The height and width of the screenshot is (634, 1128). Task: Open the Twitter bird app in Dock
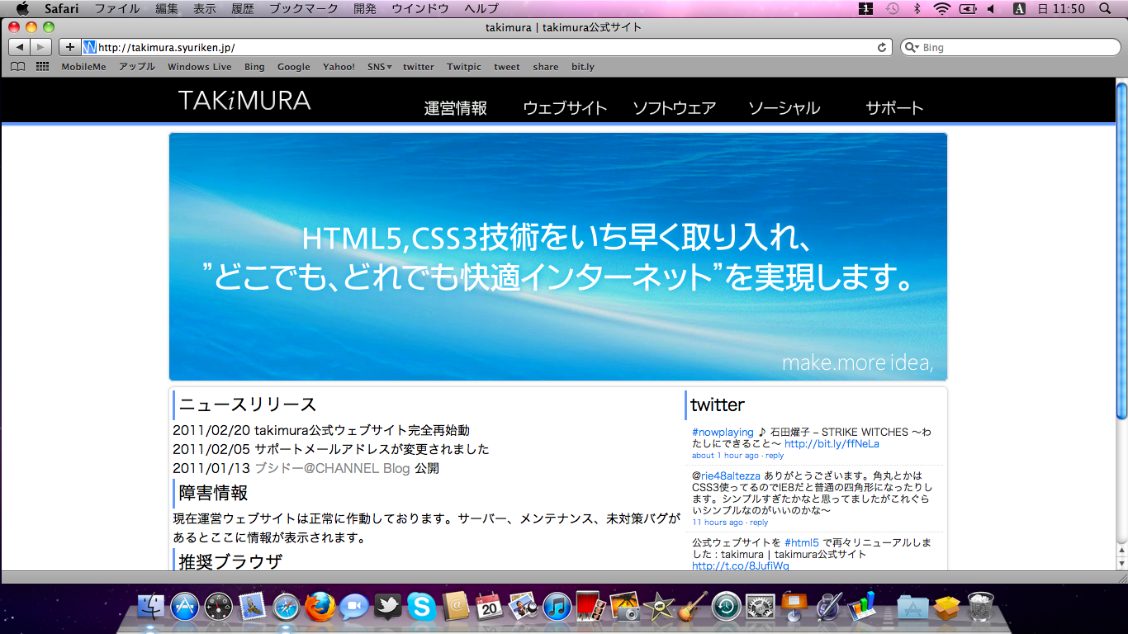click(387, 608)
